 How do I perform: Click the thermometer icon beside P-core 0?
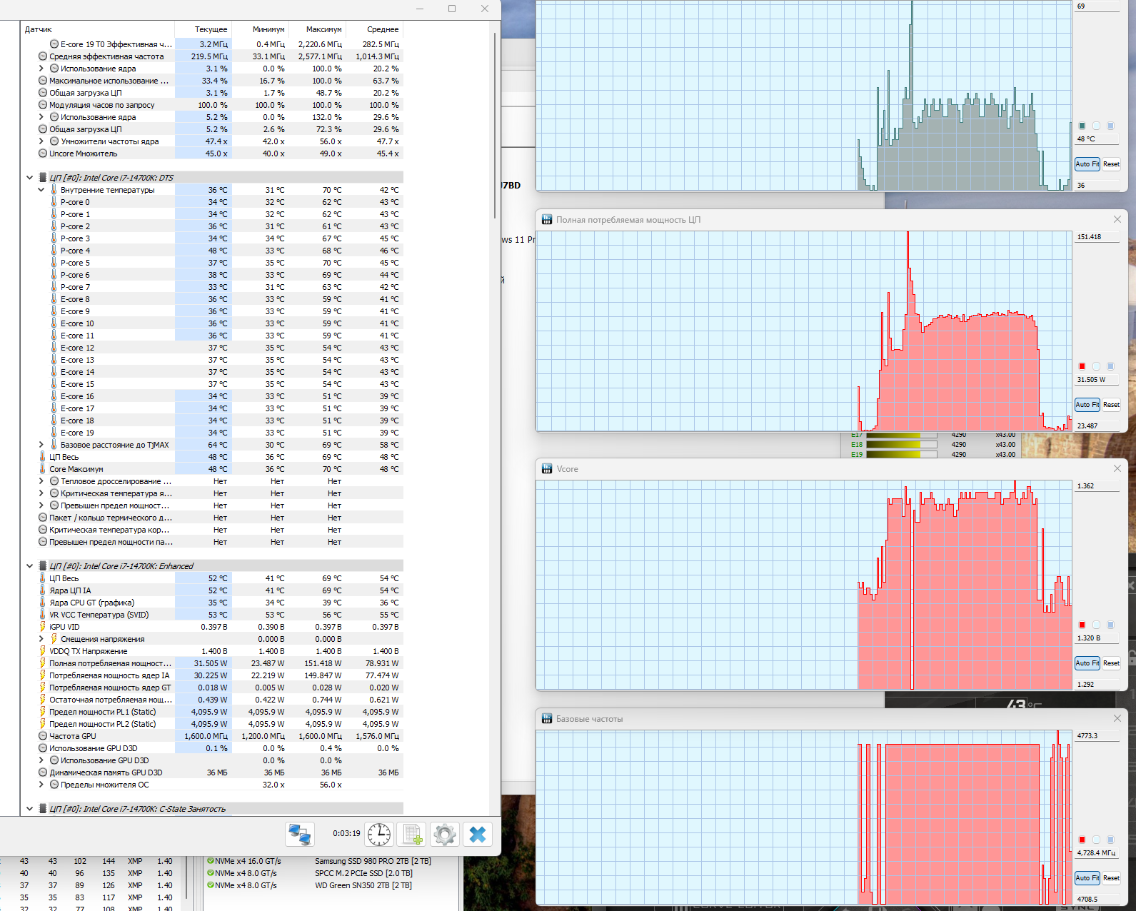54,202
